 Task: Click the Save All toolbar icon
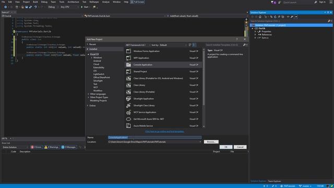click(x=30, y=7)
